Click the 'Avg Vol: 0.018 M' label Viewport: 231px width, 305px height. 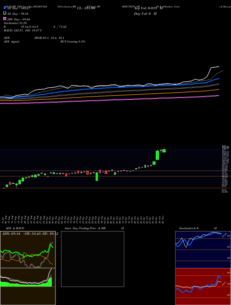click(148, 8)
